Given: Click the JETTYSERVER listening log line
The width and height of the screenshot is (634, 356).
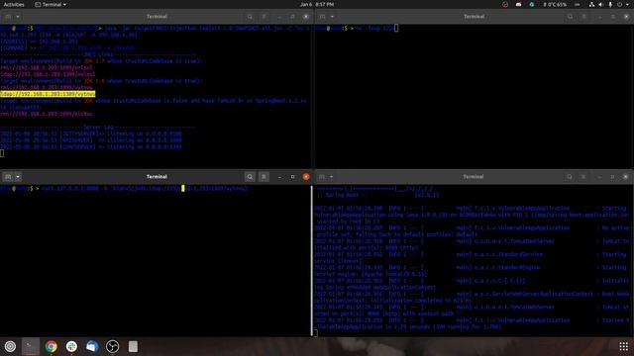Looking at the screenshot, I should [x=91, y=133].
